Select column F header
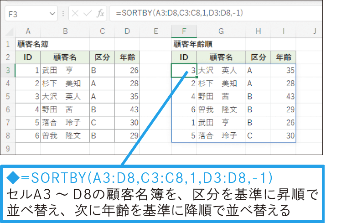357x223 pixels. tap(184, 31)
